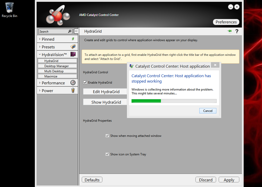Screen dimensions: 262x187
Task: Click the HydraGrid page heading
Action: [93, 31]
